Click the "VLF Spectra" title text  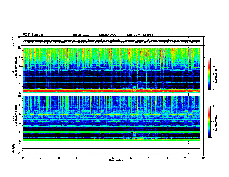[33, 35]
